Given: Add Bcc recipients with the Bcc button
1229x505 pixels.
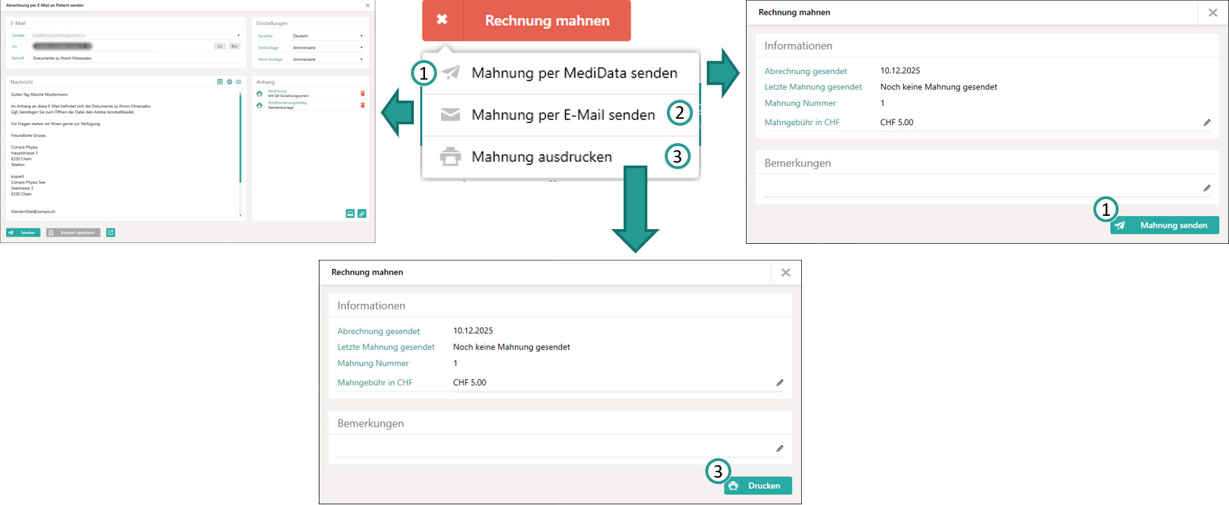Looking at the screenshot, I should tap(234, 46).
